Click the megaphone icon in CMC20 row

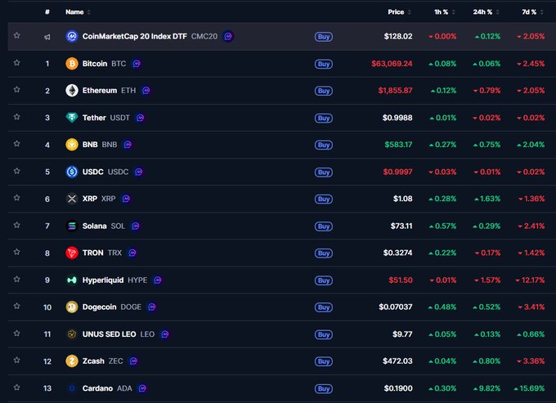click(x=47, y=37)
